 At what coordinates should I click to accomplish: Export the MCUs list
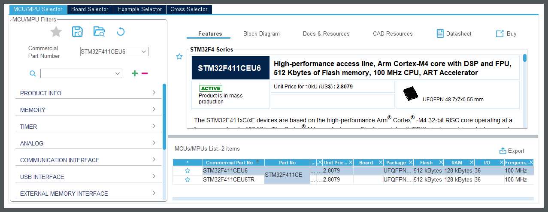point(512,151)
